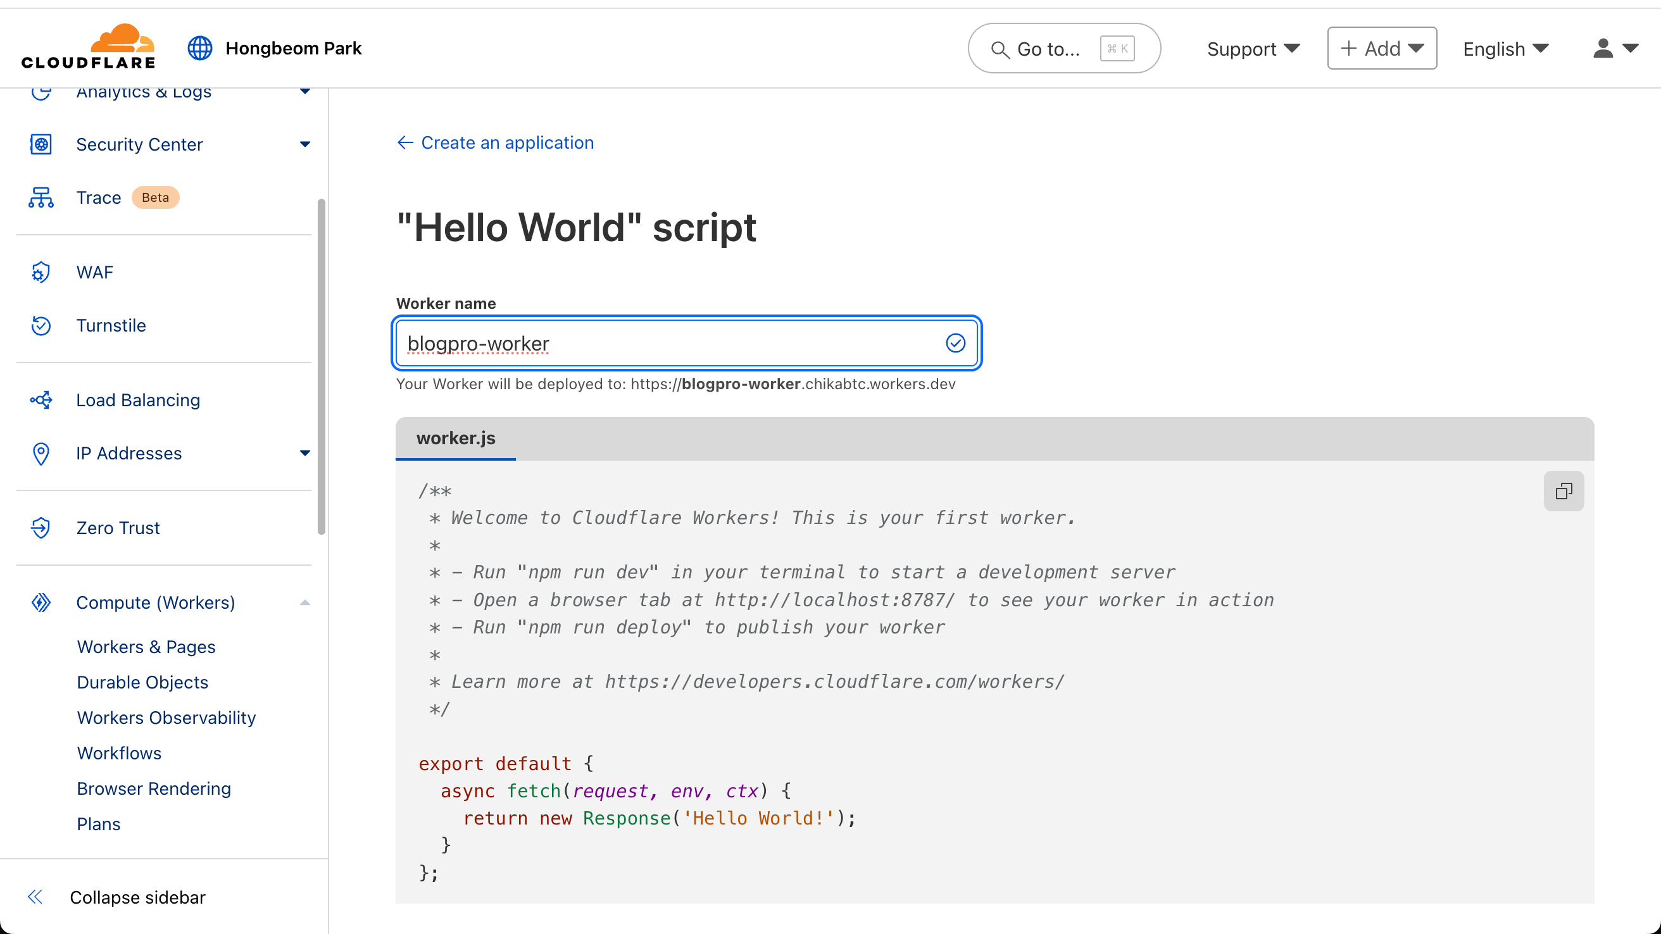Click the globe account icon

pos(200,48)
